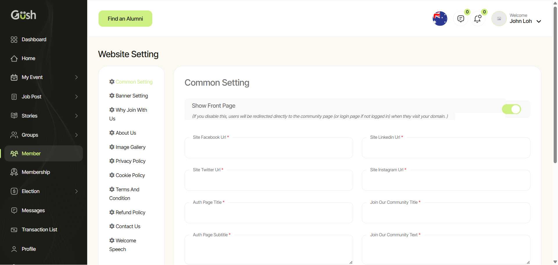This screenshot has height=265, width=558.
Task: Click the Messages chat icon in sidebar
Action: pyautogui.click(x=14, y=210)
